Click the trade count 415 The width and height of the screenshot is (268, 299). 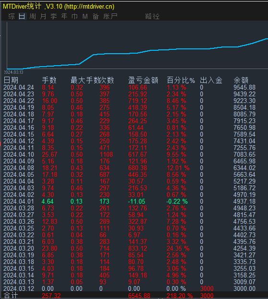pos(105,114)
